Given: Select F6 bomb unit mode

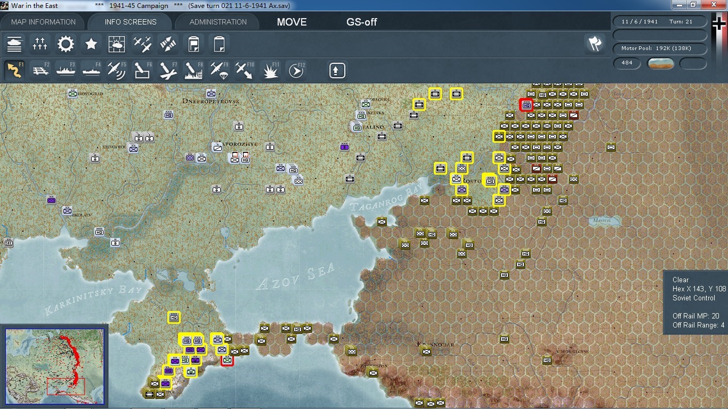Looking at the screenshot, I should tap(142, 70).
